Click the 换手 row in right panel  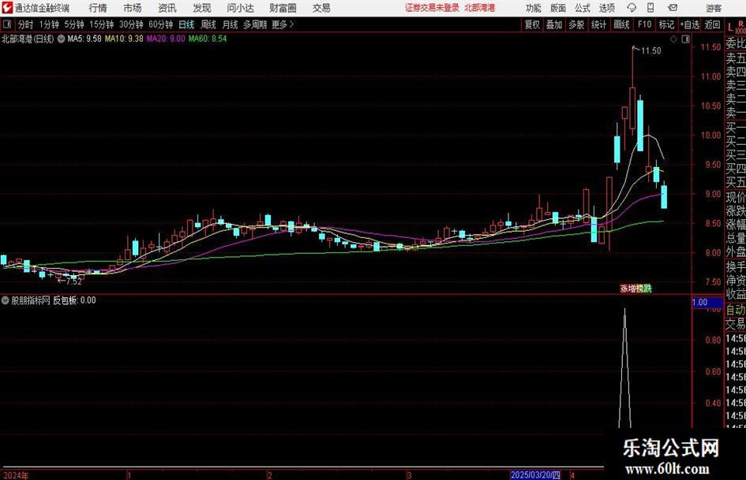(x=736, y=266)
